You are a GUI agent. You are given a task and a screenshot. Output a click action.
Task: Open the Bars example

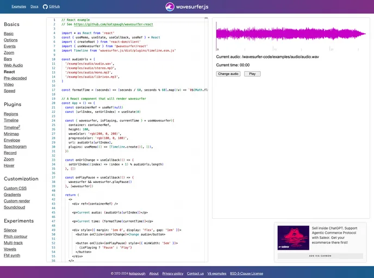pyautogui.click(x=8, y=59)
